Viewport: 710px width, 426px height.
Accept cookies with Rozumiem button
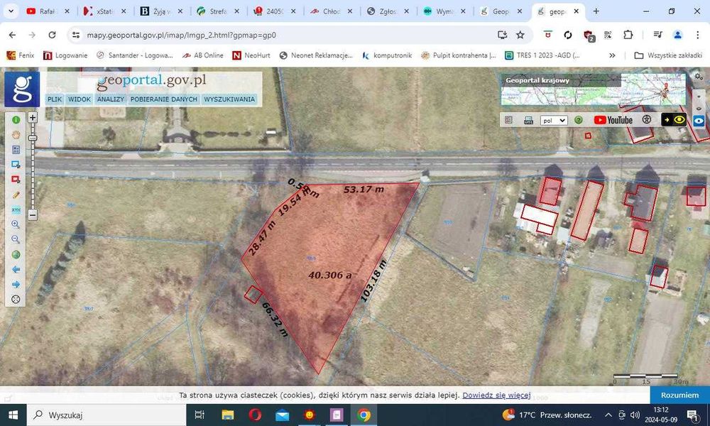point(679,395)
